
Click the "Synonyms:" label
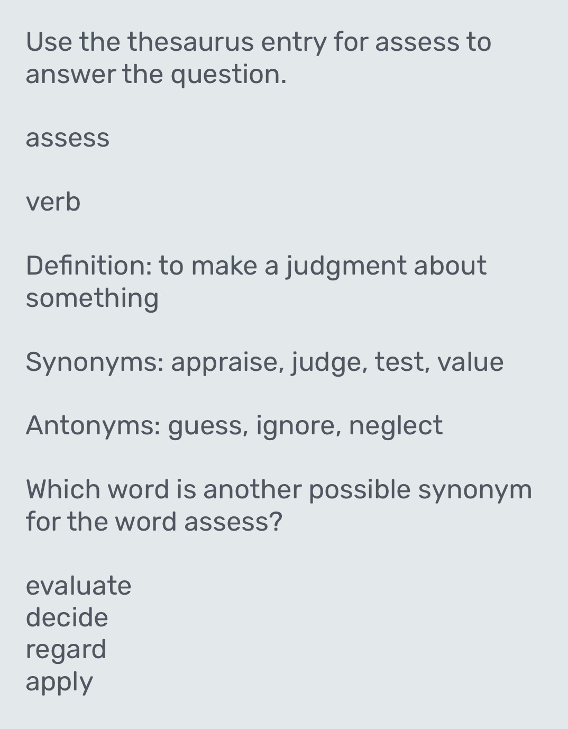[94, 362]
